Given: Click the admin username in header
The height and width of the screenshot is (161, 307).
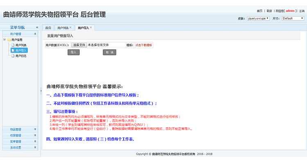Looking at the screenshot, I should (x=290, y=11).
